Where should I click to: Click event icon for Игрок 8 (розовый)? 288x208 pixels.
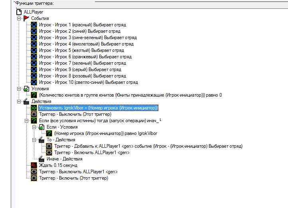click(x=34, y=76)
